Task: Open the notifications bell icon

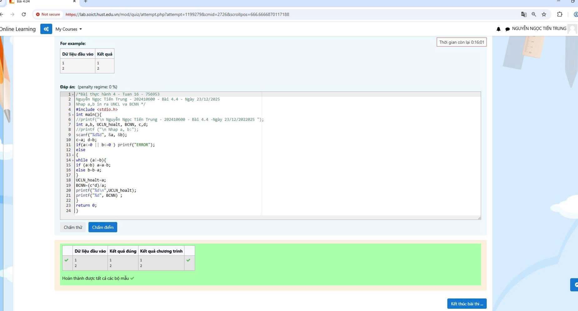Action: [499, 29]
